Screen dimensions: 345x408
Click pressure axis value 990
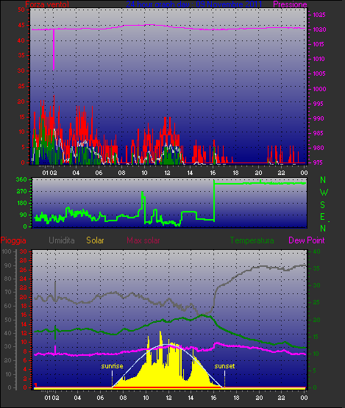coord(319,118)
